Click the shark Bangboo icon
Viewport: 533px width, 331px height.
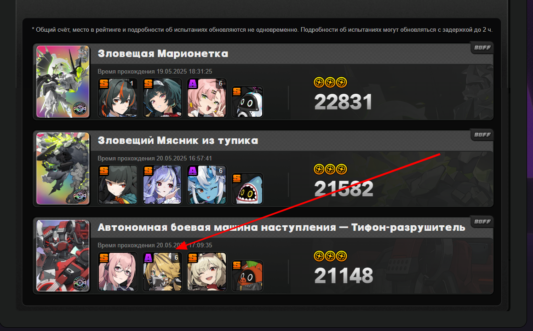coord(247,188)
